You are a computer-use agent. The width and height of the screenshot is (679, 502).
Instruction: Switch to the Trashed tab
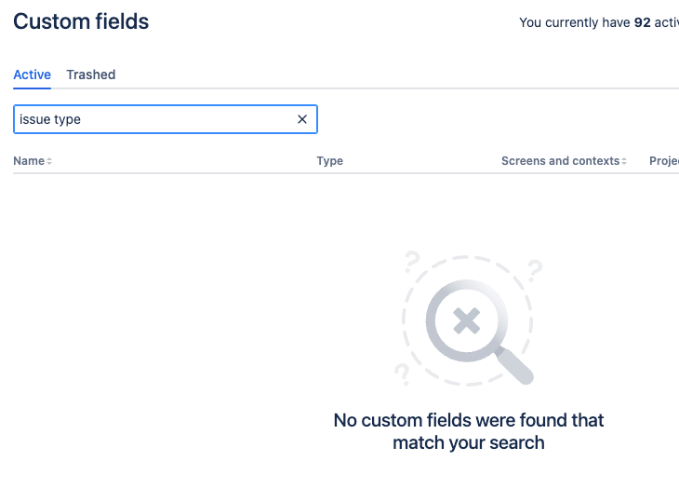click(91, 75)
